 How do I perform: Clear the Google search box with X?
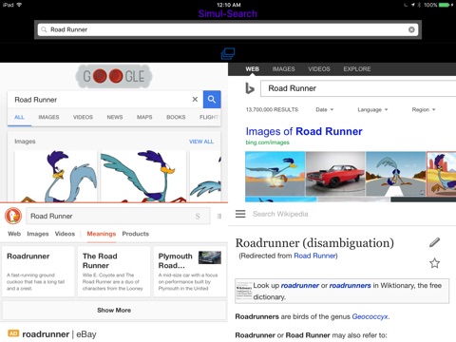coord(195,99)
